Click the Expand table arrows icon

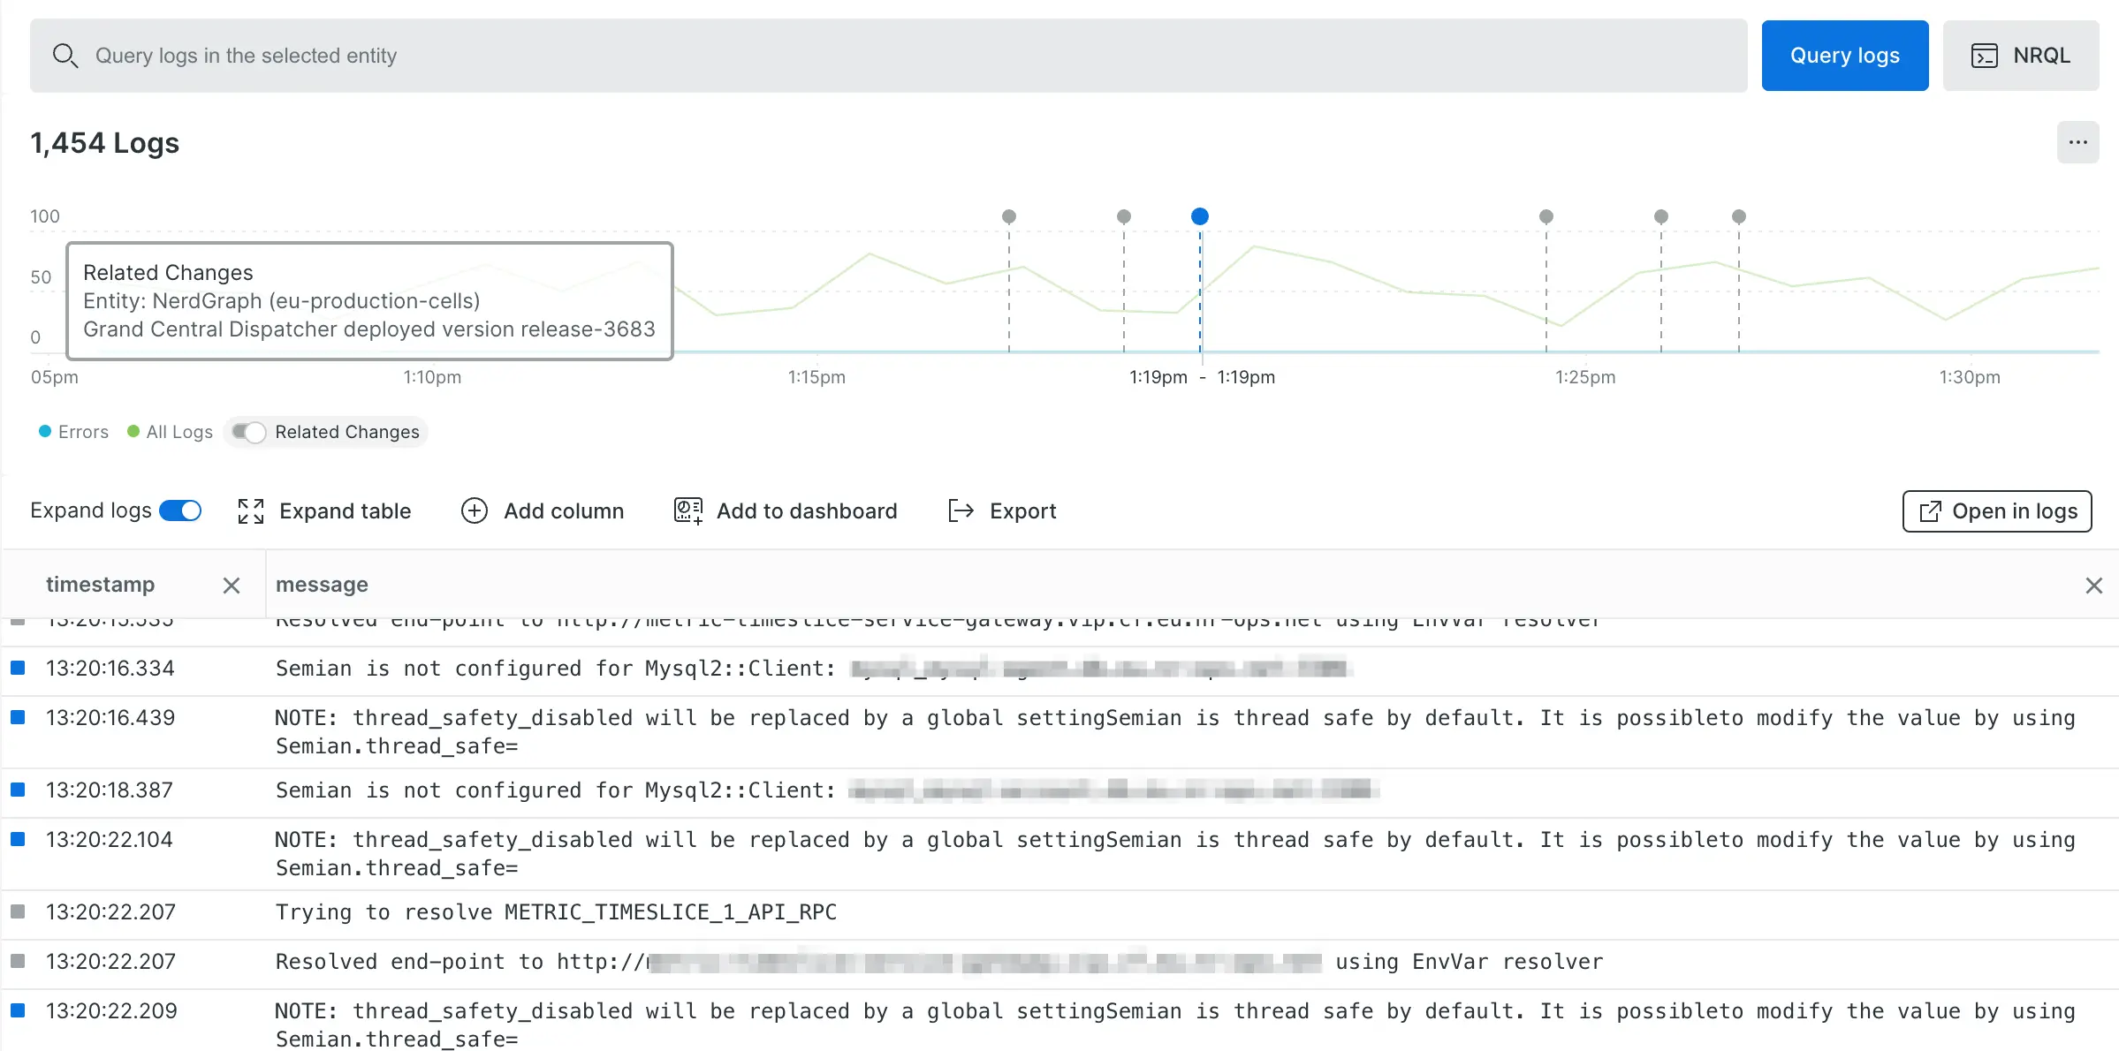(x=251, y=511)
